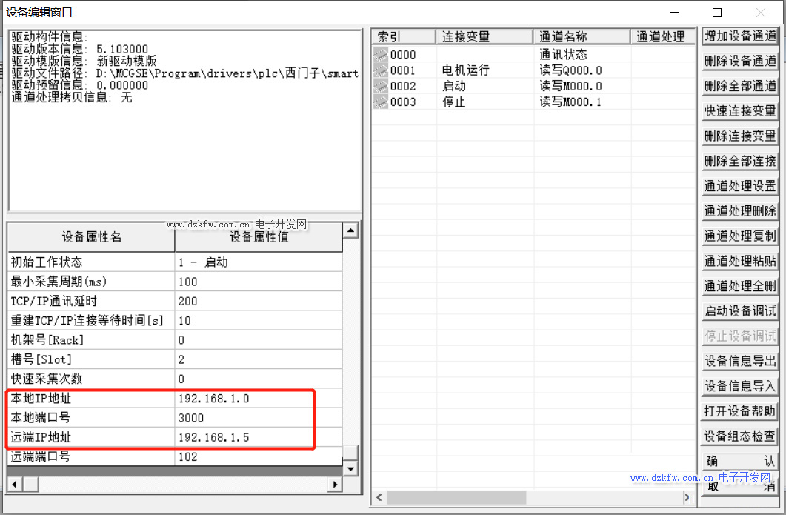
Task: Open 快速连接变量 dialog
Action: click(739, 111)
